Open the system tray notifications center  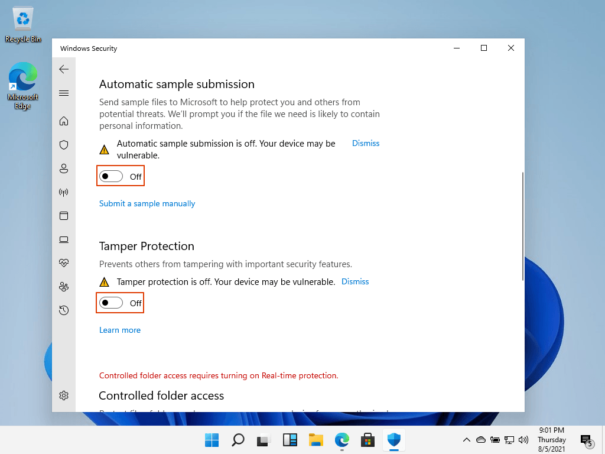click(x=587, y=440)
